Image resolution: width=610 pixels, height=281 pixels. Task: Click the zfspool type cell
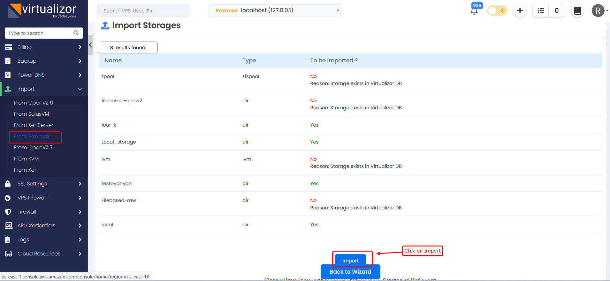coord(251,76)
